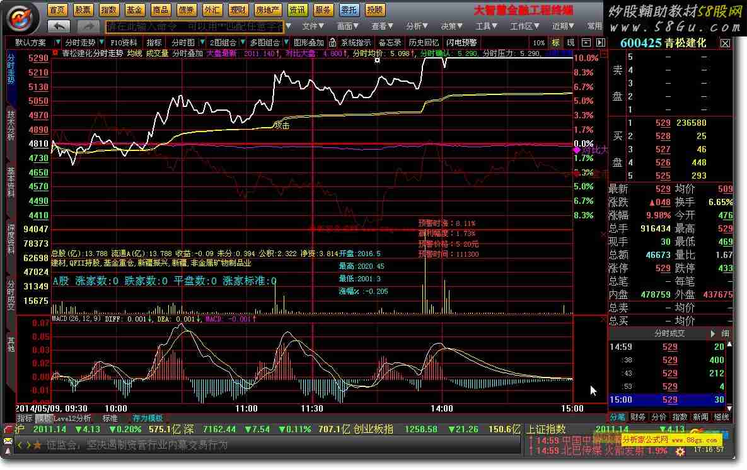Open the 近期 menu

(563, 26)
